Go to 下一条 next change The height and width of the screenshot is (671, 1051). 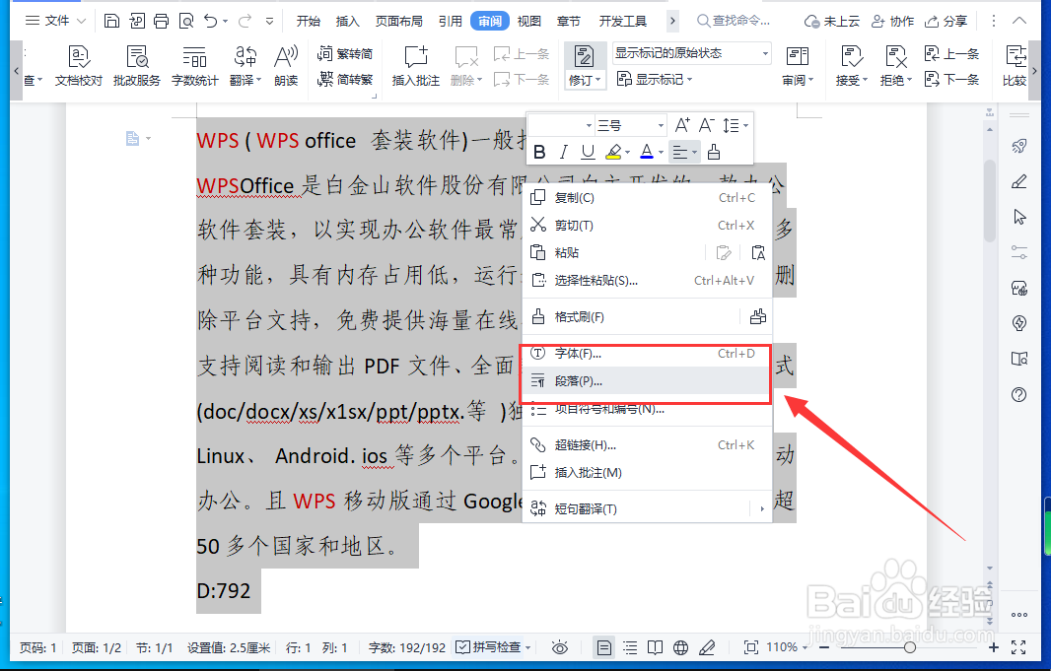point(951,79)
